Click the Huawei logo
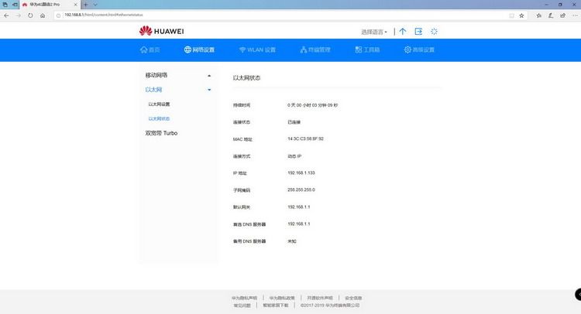 pyautogui.click(x=161, y=31)
